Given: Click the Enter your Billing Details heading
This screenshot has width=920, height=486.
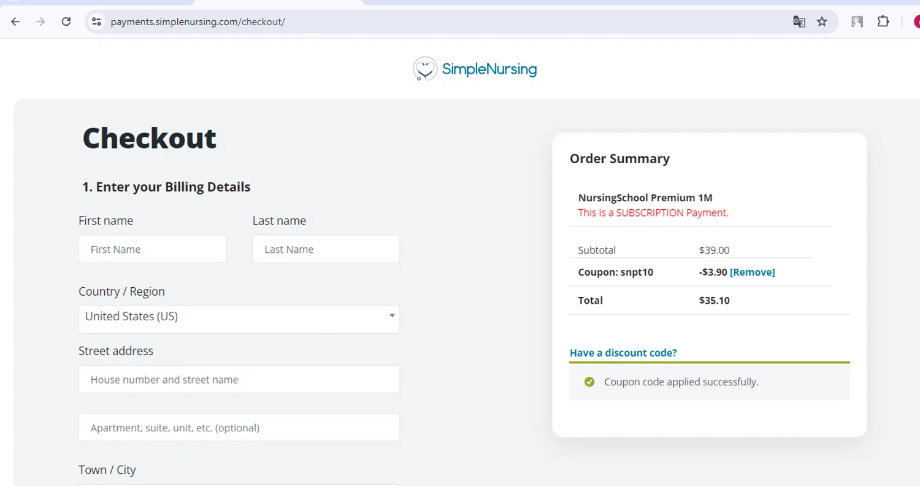Looking at the screenshot, I should click(x=166, y=187).
